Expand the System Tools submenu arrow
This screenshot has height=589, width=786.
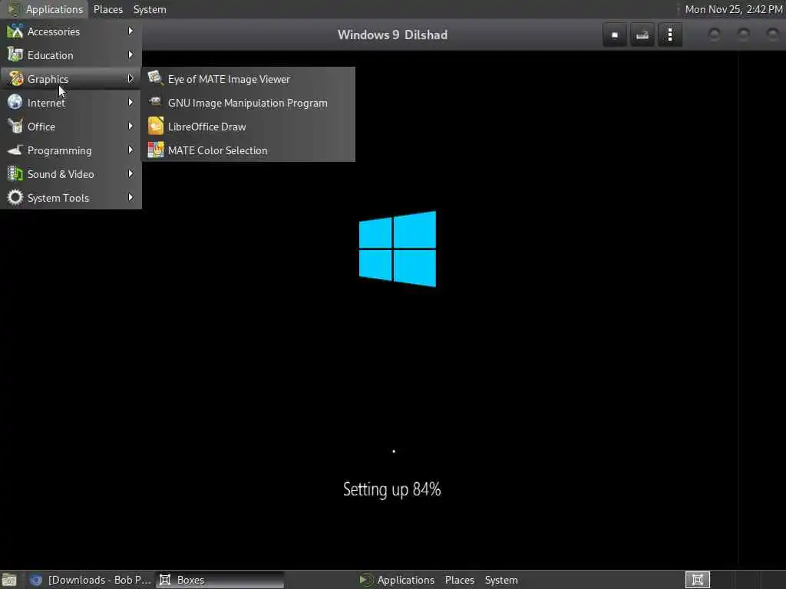pyautogui.click(x=130, y=197)
